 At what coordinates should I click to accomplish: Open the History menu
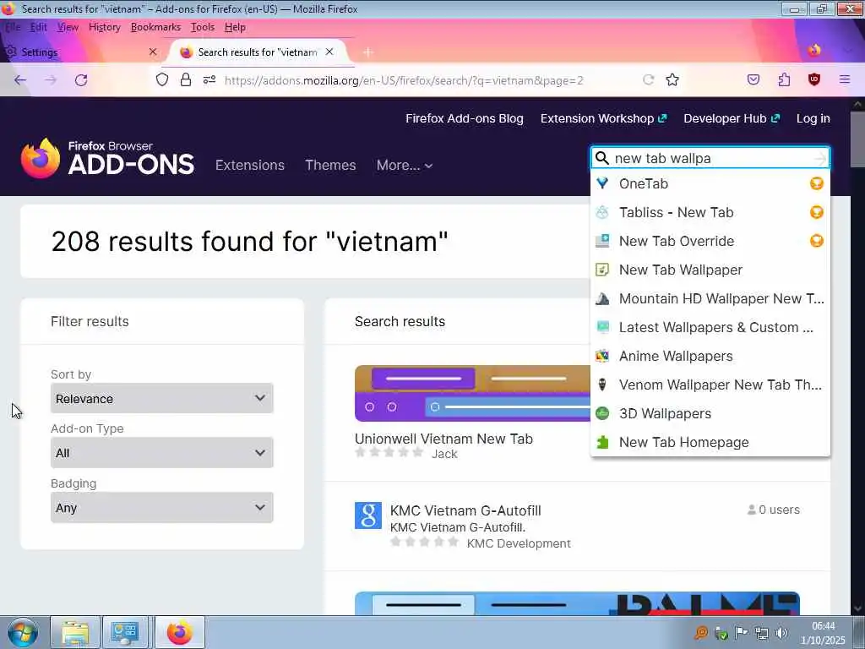point(104,27)
